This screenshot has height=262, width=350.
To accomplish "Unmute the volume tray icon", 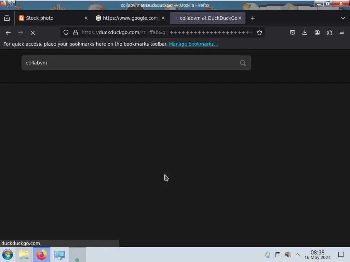I will pos(288,254).
